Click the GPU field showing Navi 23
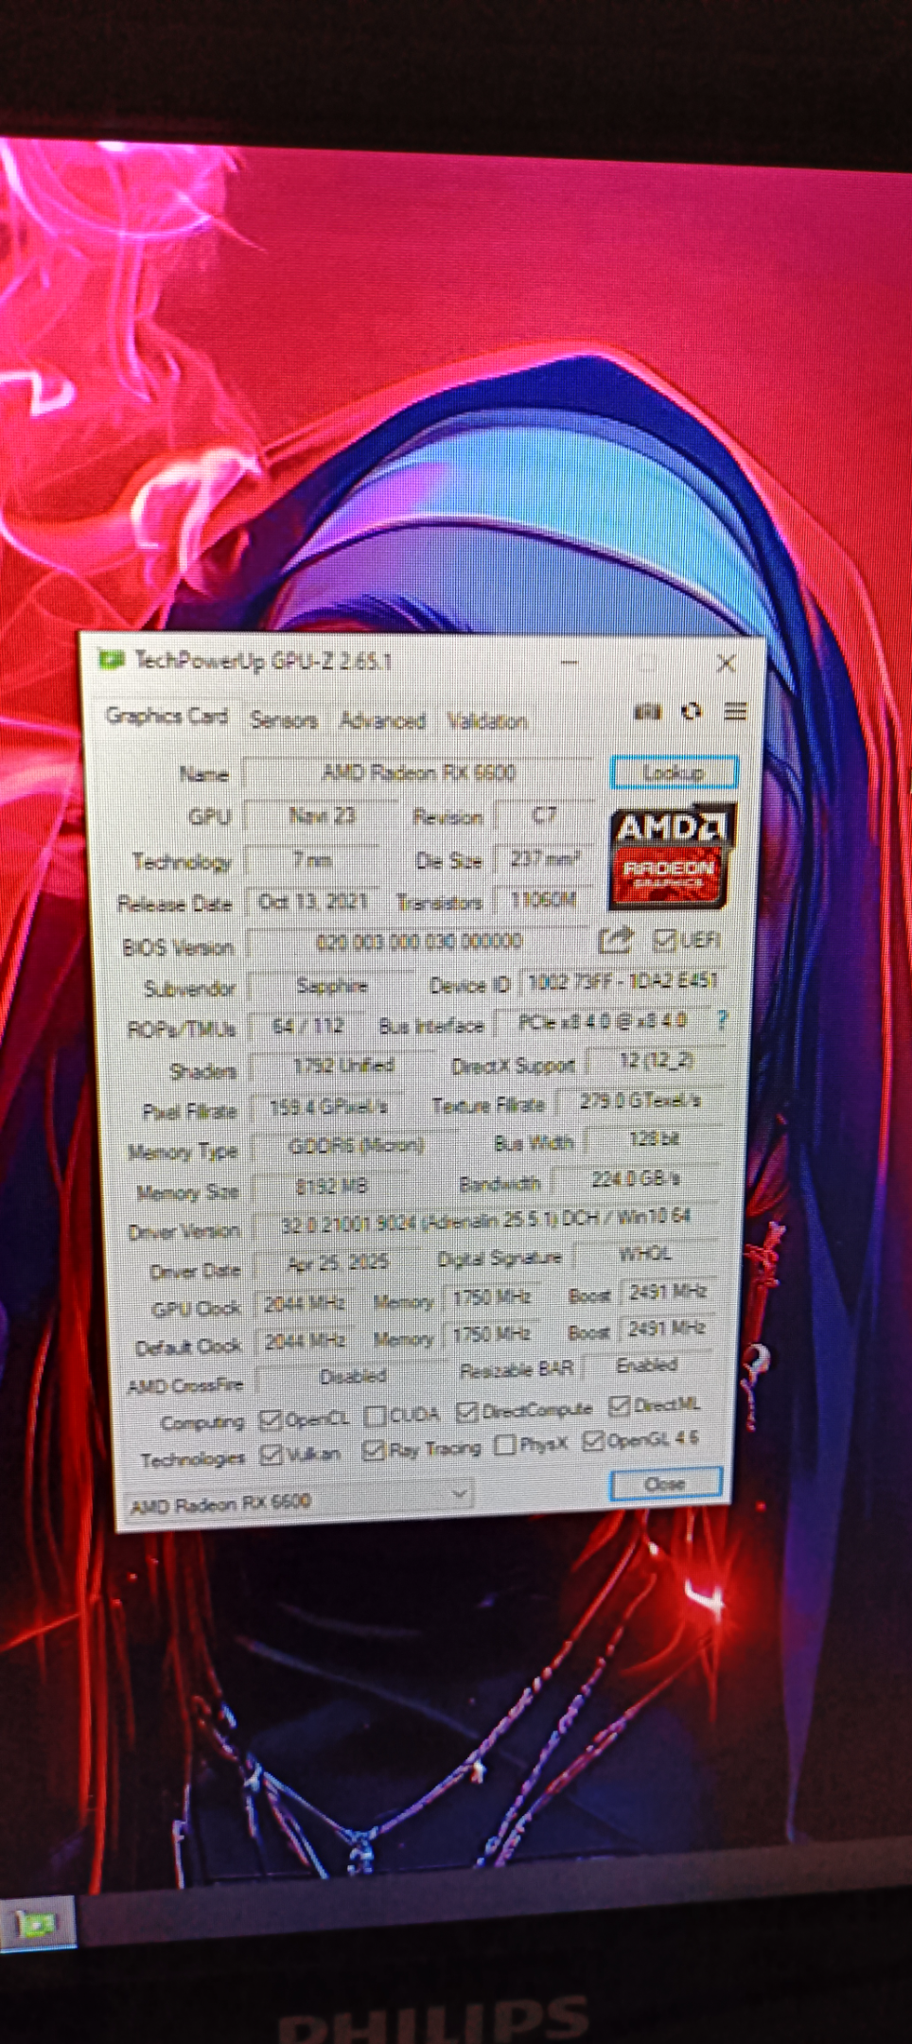 [x=323, y=816]
